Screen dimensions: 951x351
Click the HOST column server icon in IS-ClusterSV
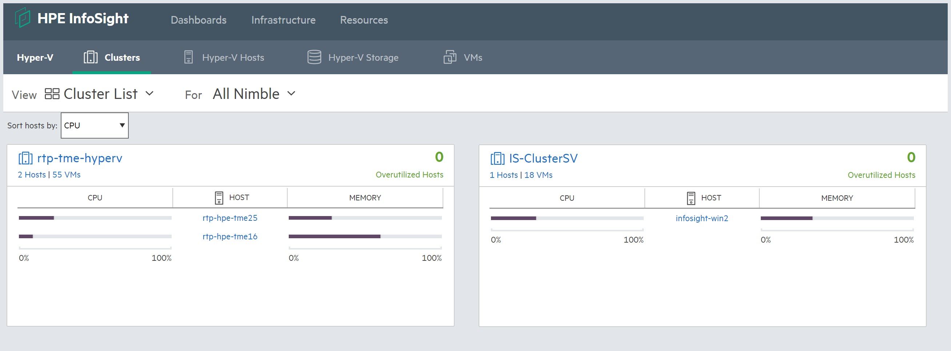click(691, 198)
